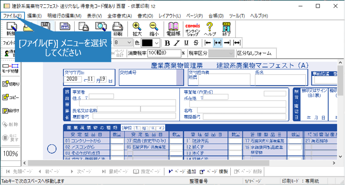Align text right
Image resolution: width=345 pixels, height=185 pixels.
pyautogui.click(x=227, y=43)
